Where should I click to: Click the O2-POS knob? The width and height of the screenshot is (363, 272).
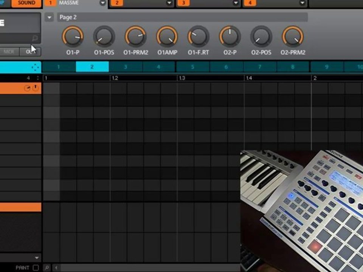click(x=261, y=37)
